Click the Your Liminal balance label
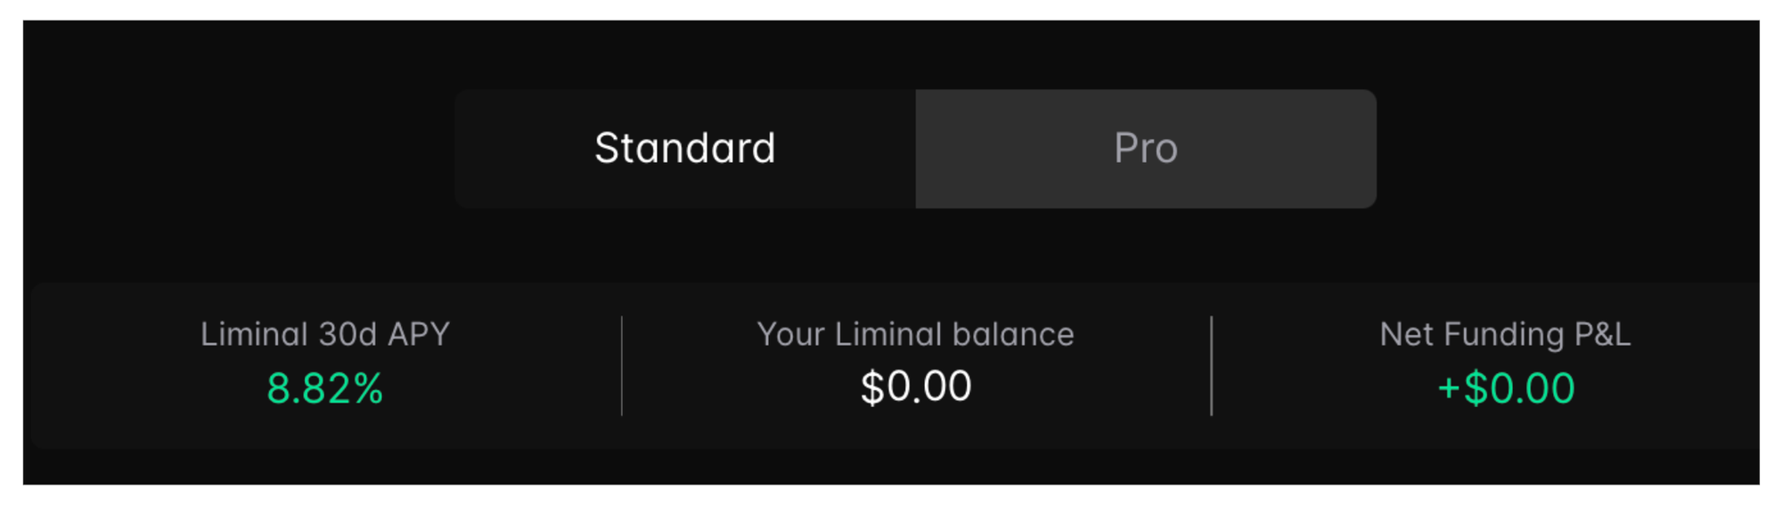The image size is (1782, 505). click(915, 334)
